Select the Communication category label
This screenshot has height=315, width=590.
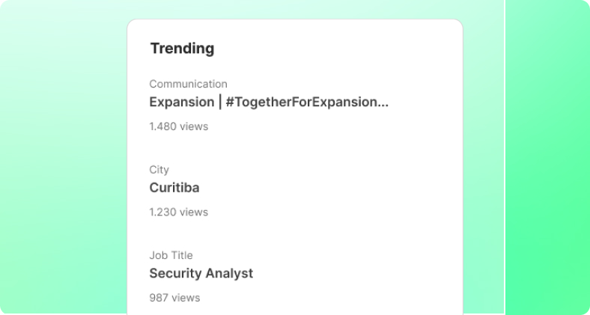[x=188, y=84]
